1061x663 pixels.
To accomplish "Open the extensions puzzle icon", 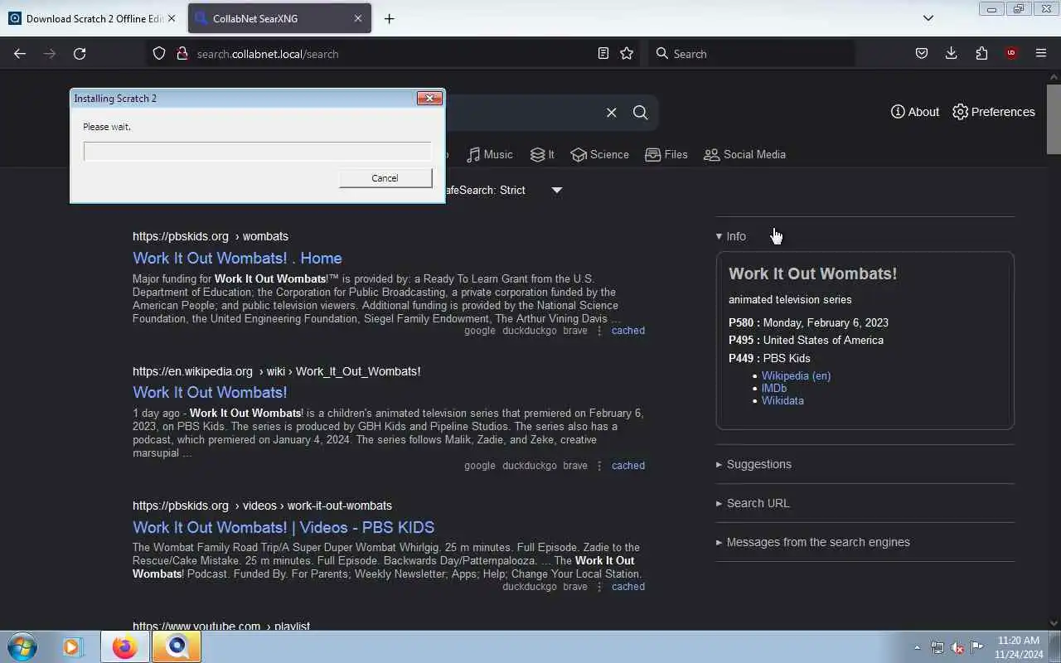I will 981,54.
